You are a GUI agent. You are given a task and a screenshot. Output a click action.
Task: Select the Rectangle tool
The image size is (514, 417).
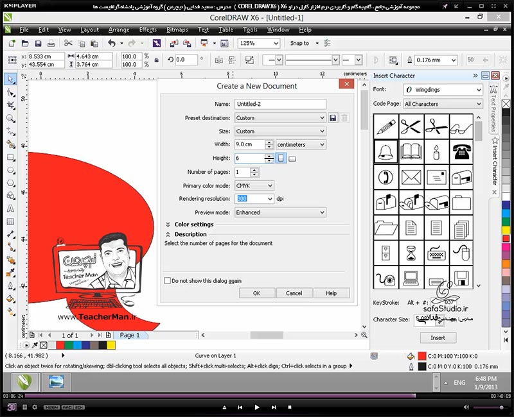click(x=10, y=157)
